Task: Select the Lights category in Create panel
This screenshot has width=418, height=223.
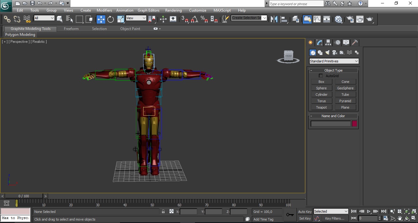Action: [327, 53]
